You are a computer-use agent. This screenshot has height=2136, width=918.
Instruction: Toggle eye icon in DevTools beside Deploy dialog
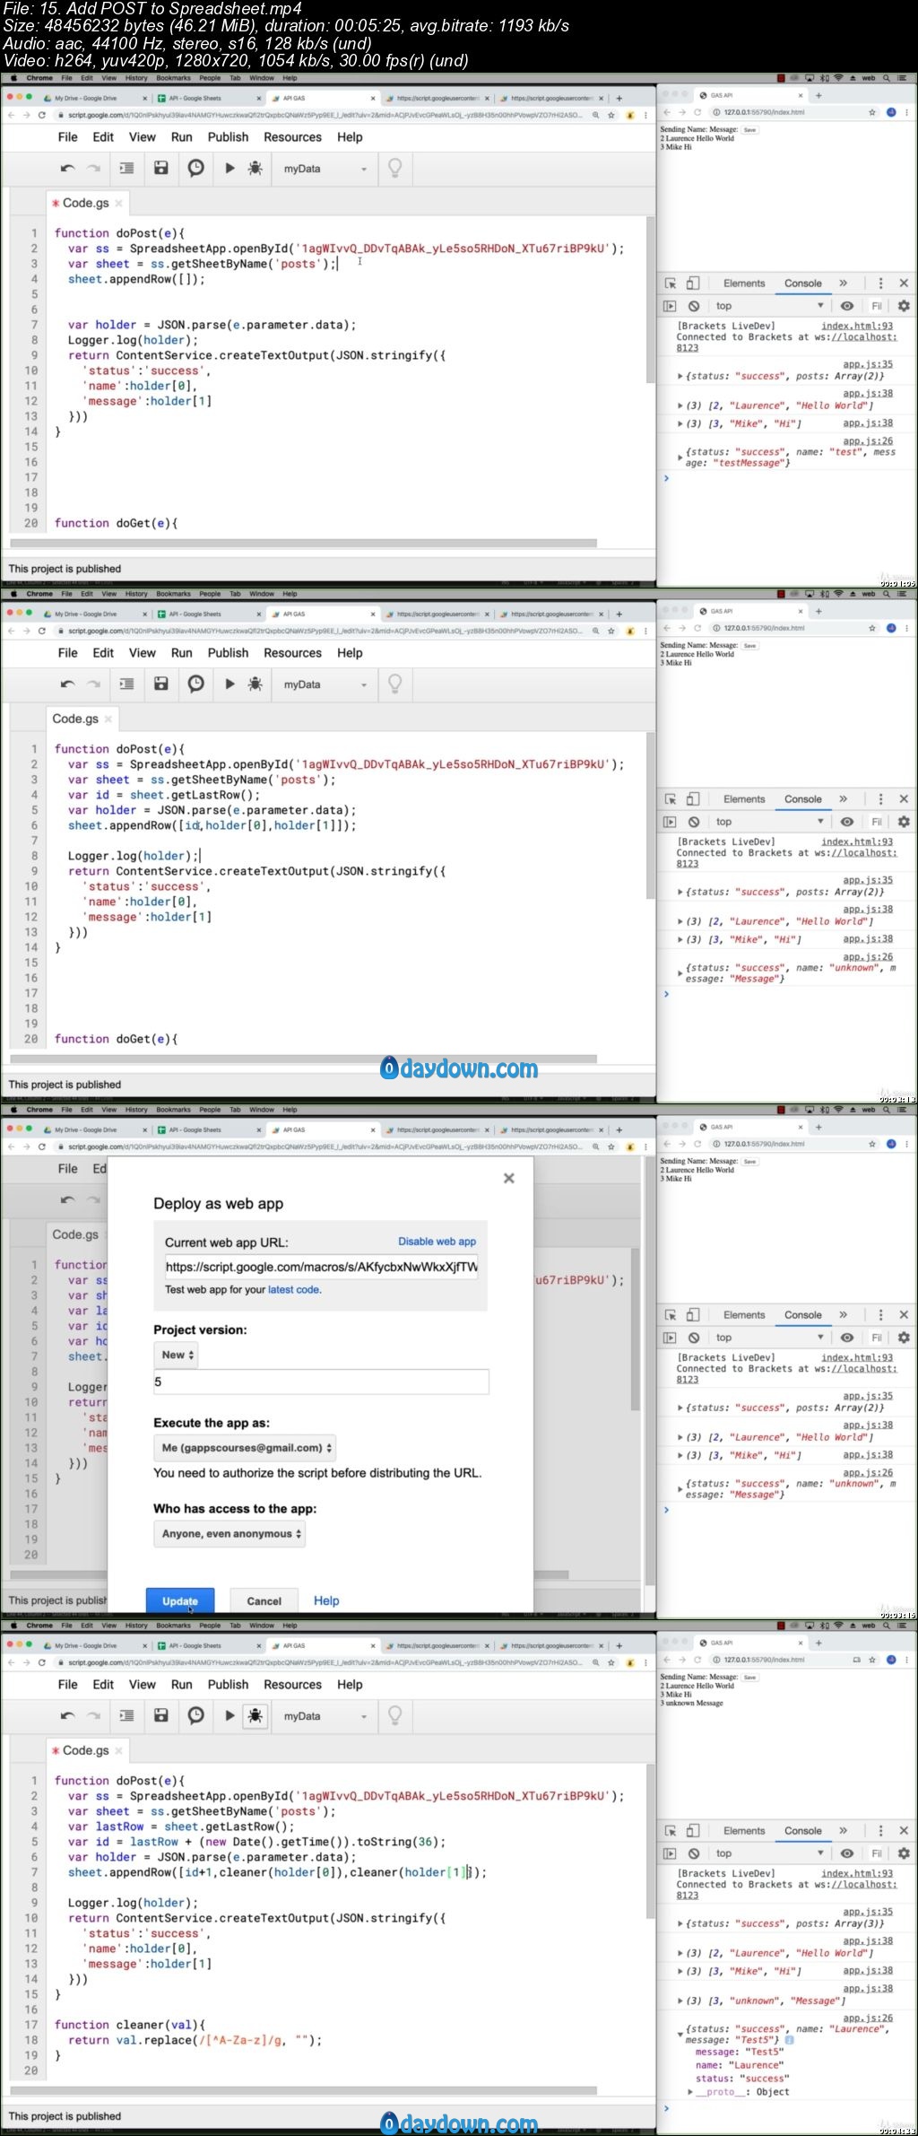click(846, 1337)
